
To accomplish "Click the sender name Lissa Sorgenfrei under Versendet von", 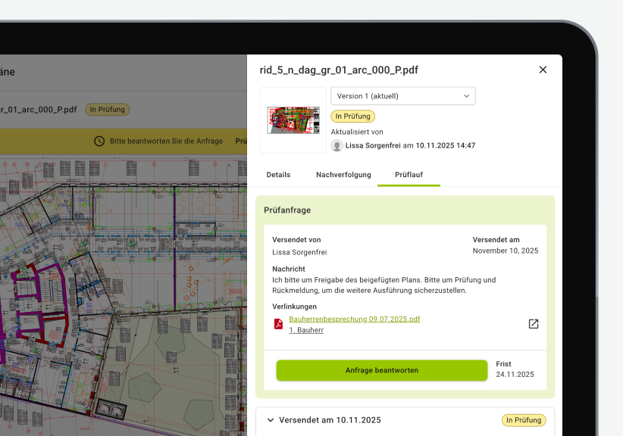I will click(299, 252).
